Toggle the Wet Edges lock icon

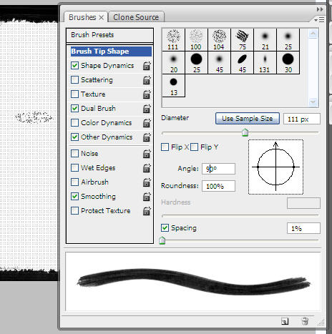tap(147, 168)
